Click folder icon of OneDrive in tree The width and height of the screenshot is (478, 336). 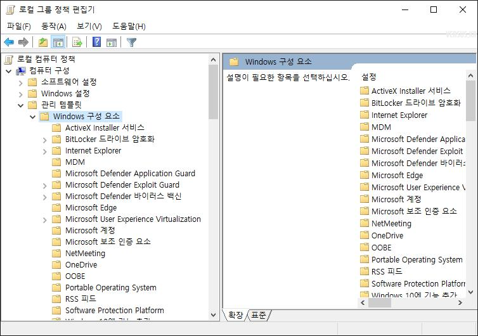pos(56,264)
